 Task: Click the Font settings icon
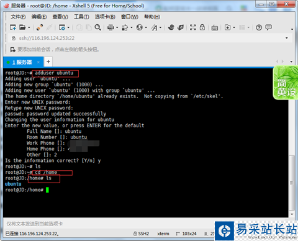[154, 27]
